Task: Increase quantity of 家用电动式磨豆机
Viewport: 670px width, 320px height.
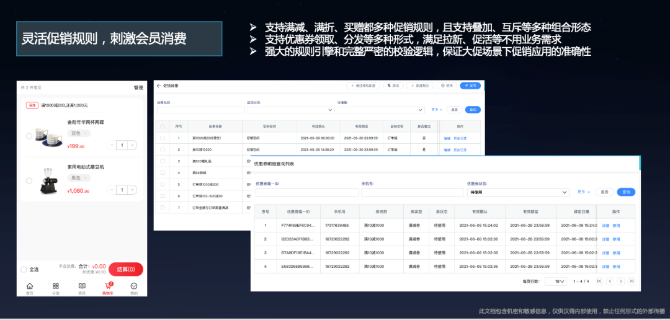Action: coord(133,190)
